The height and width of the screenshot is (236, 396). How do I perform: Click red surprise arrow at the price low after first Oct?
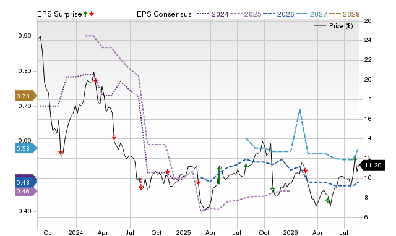[61, 153]
